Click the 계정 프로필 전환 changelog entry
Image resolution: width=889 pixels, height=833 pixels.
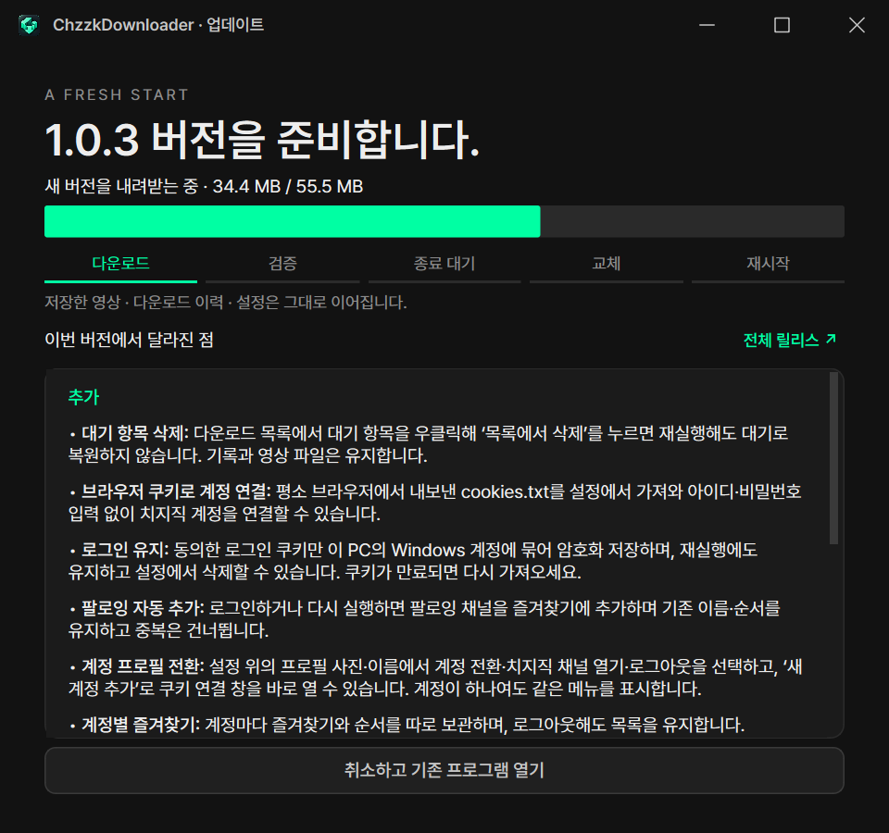coord(435,678)
